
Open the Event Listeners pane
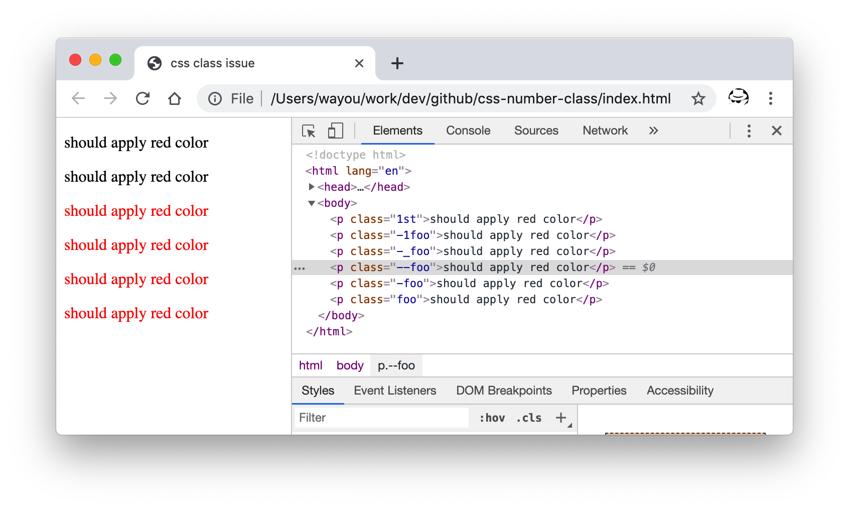[x=395, y=391]
